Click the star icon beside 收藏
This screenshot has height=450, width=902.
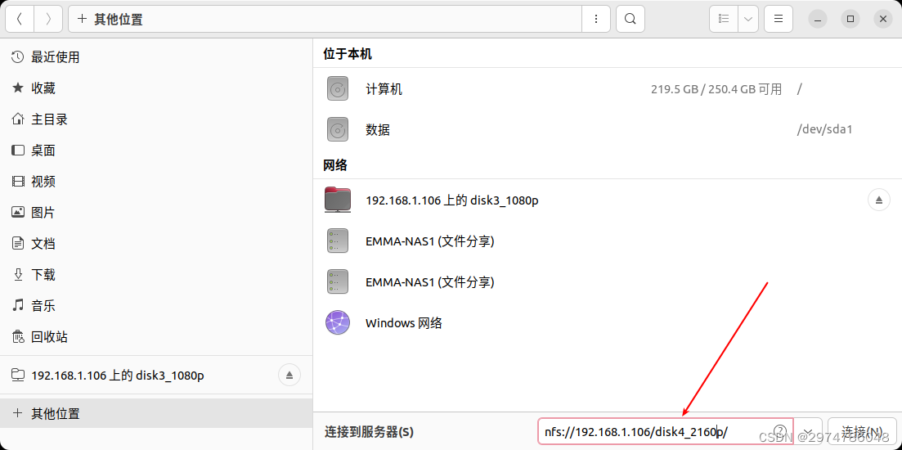[18, 88]
